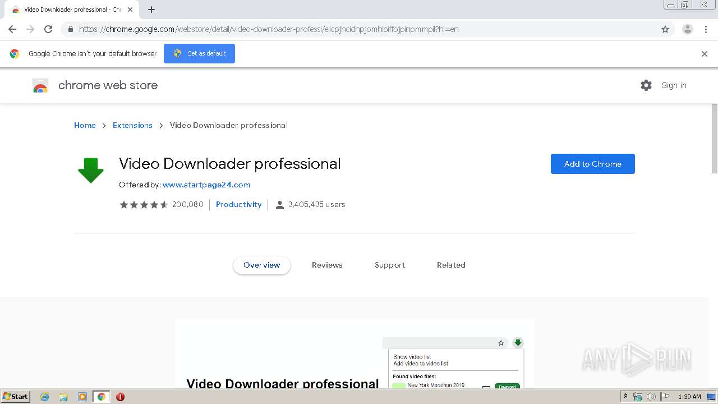This screenshot has height=404, width=718.
Task: Switch to the Support tab
Action: click(x=390, y=265)
